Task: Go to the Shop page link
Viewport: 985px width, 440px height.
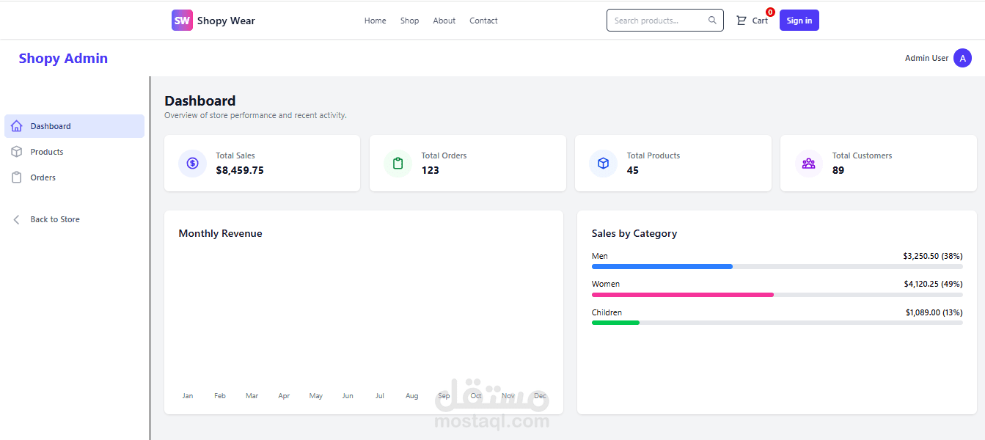Action: [409, 21]
